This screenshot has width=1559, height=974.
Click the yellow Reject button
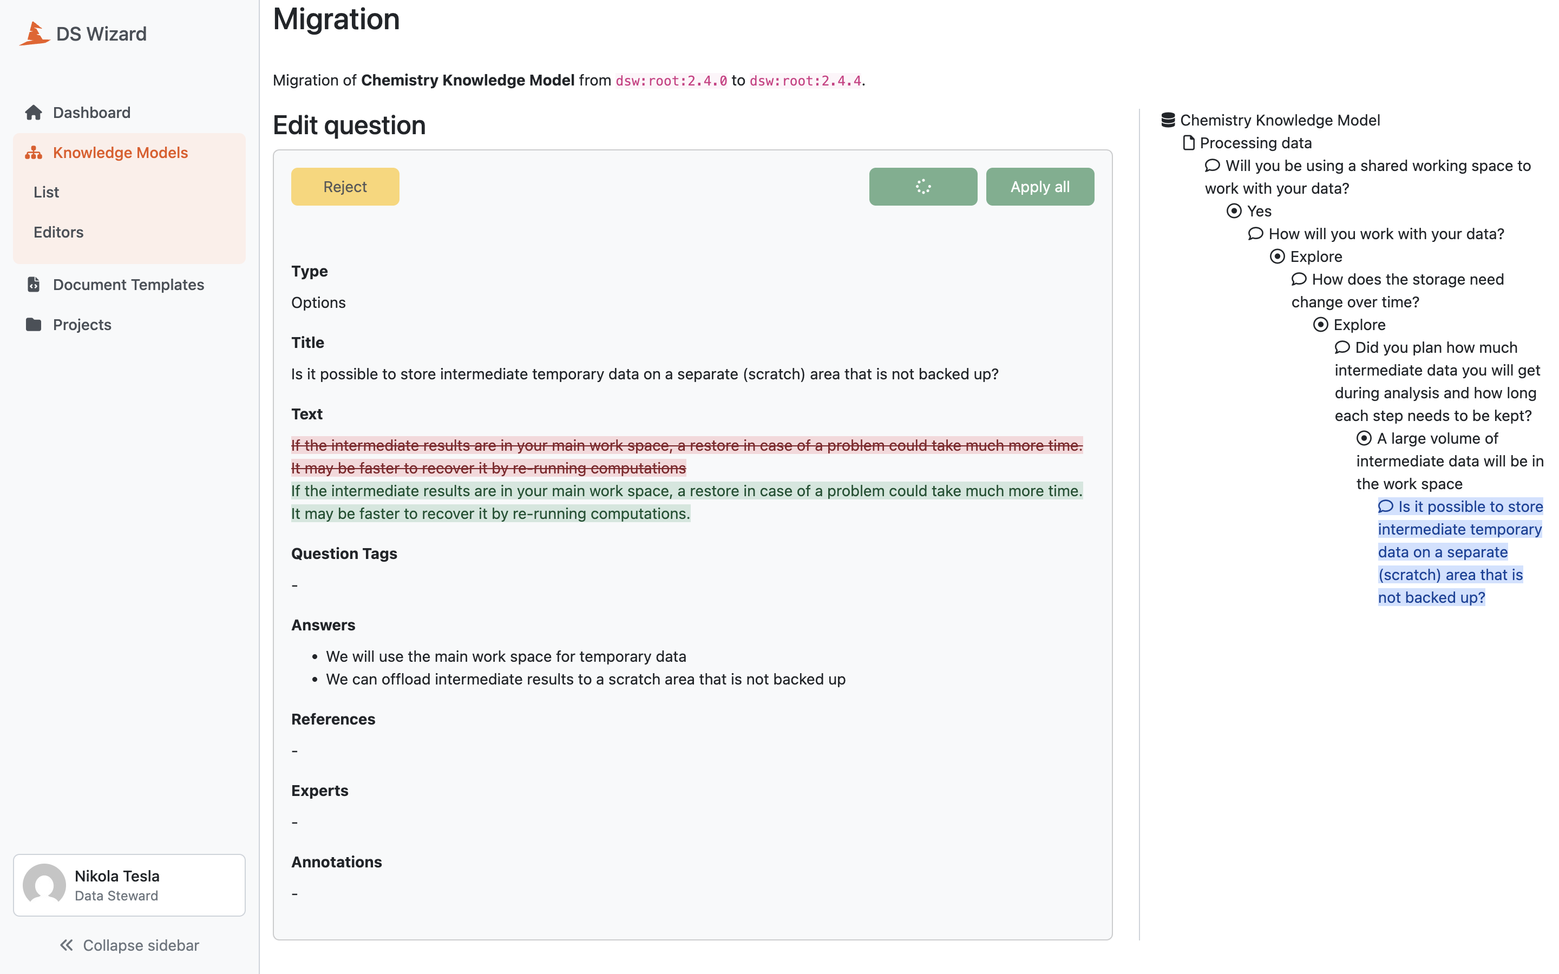pos(345,187)
